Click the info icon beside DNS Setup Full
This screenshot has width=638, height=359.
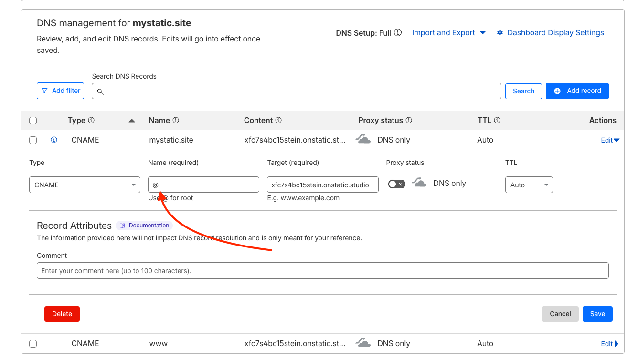click(x=398, y=33)
